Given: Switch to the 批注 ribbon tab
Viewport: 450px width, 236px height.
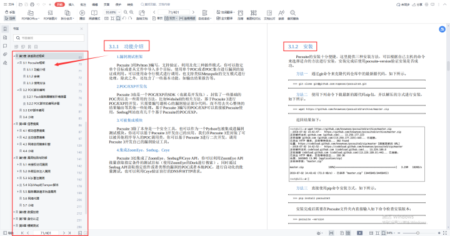Looking at the screenshot, I should 83,4.
